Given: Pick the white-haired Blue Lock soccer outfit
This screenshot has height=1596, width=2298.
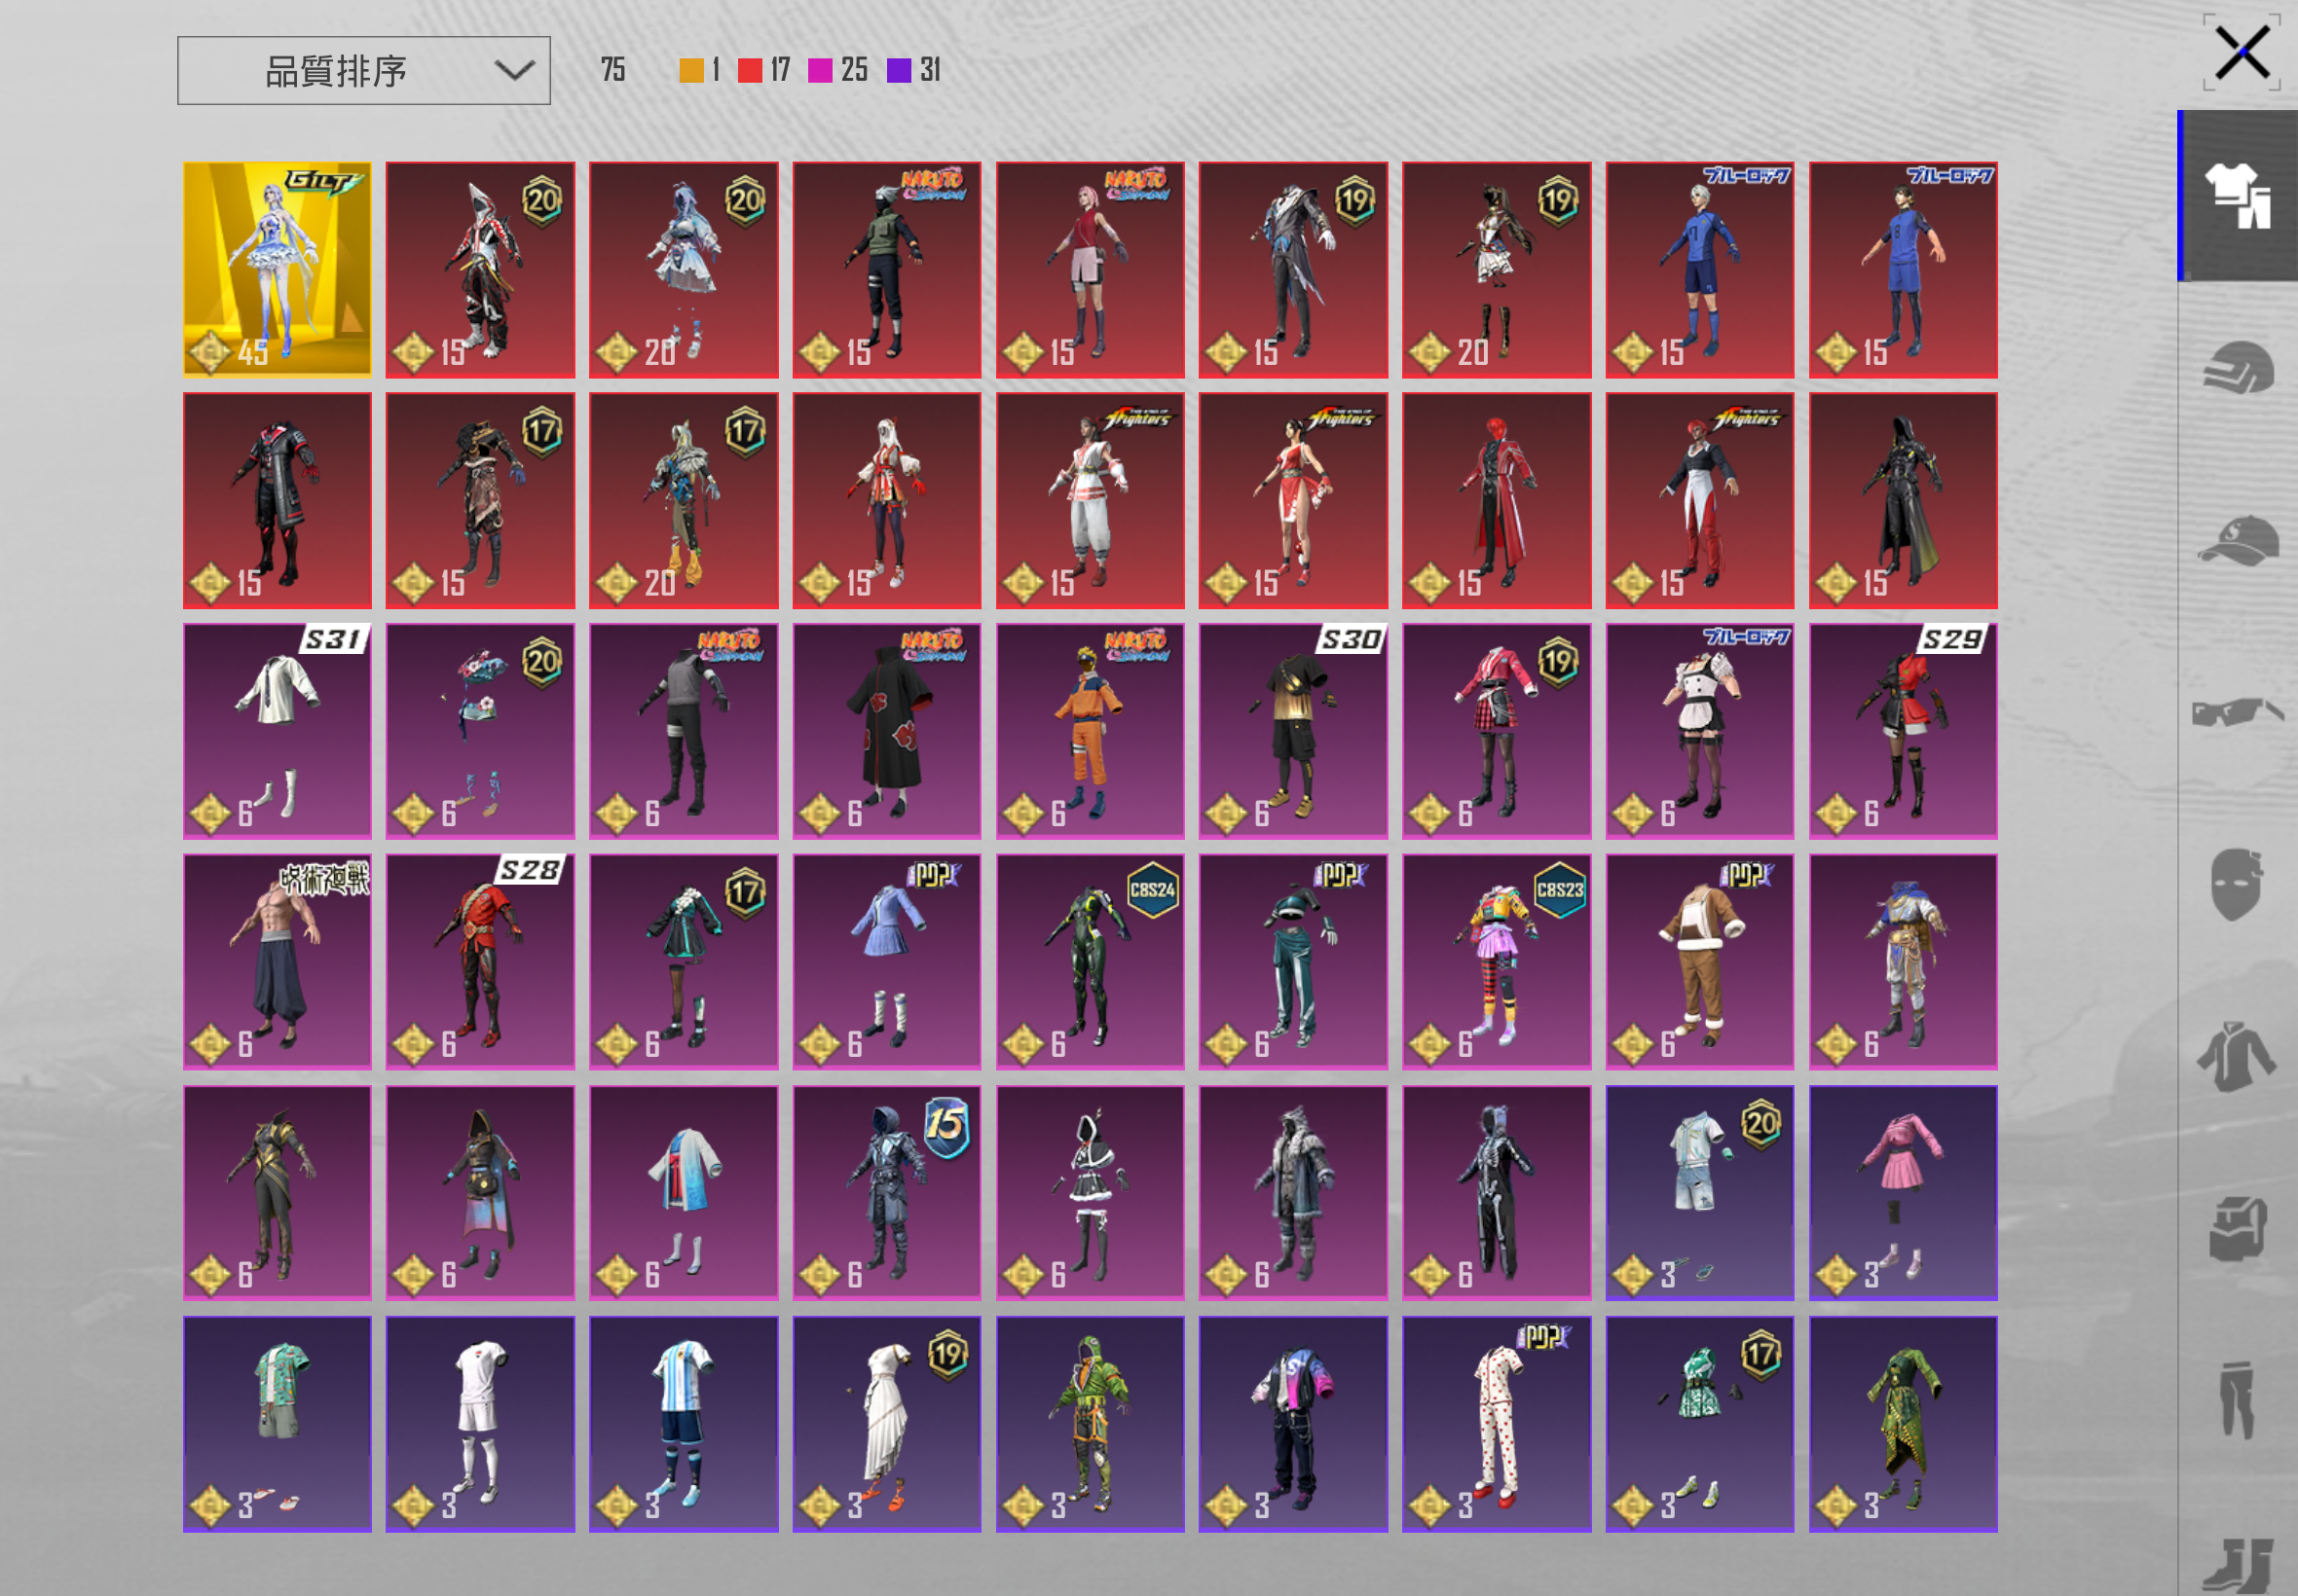Looking at the screenshot, I should (x=1700, y=270).
